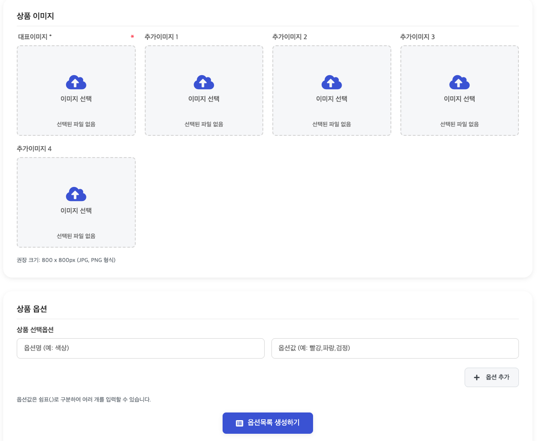This screenshot has height=441, width=537.
Task: Click into the 옵션값 (예: 빨강,파랑,검정) field
Action: click(x=394, y=348)
